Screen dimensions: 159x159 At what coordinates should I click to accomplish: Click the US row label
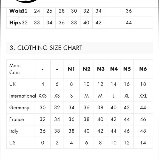point(12,143)
